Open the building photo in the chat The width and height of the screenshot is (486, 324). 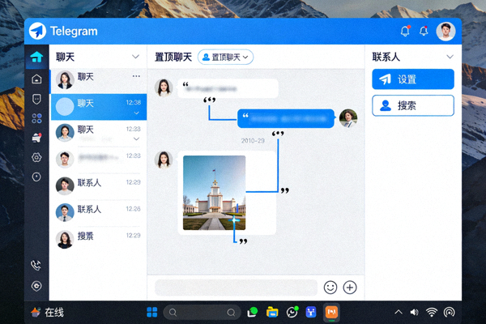coord(214,193)
